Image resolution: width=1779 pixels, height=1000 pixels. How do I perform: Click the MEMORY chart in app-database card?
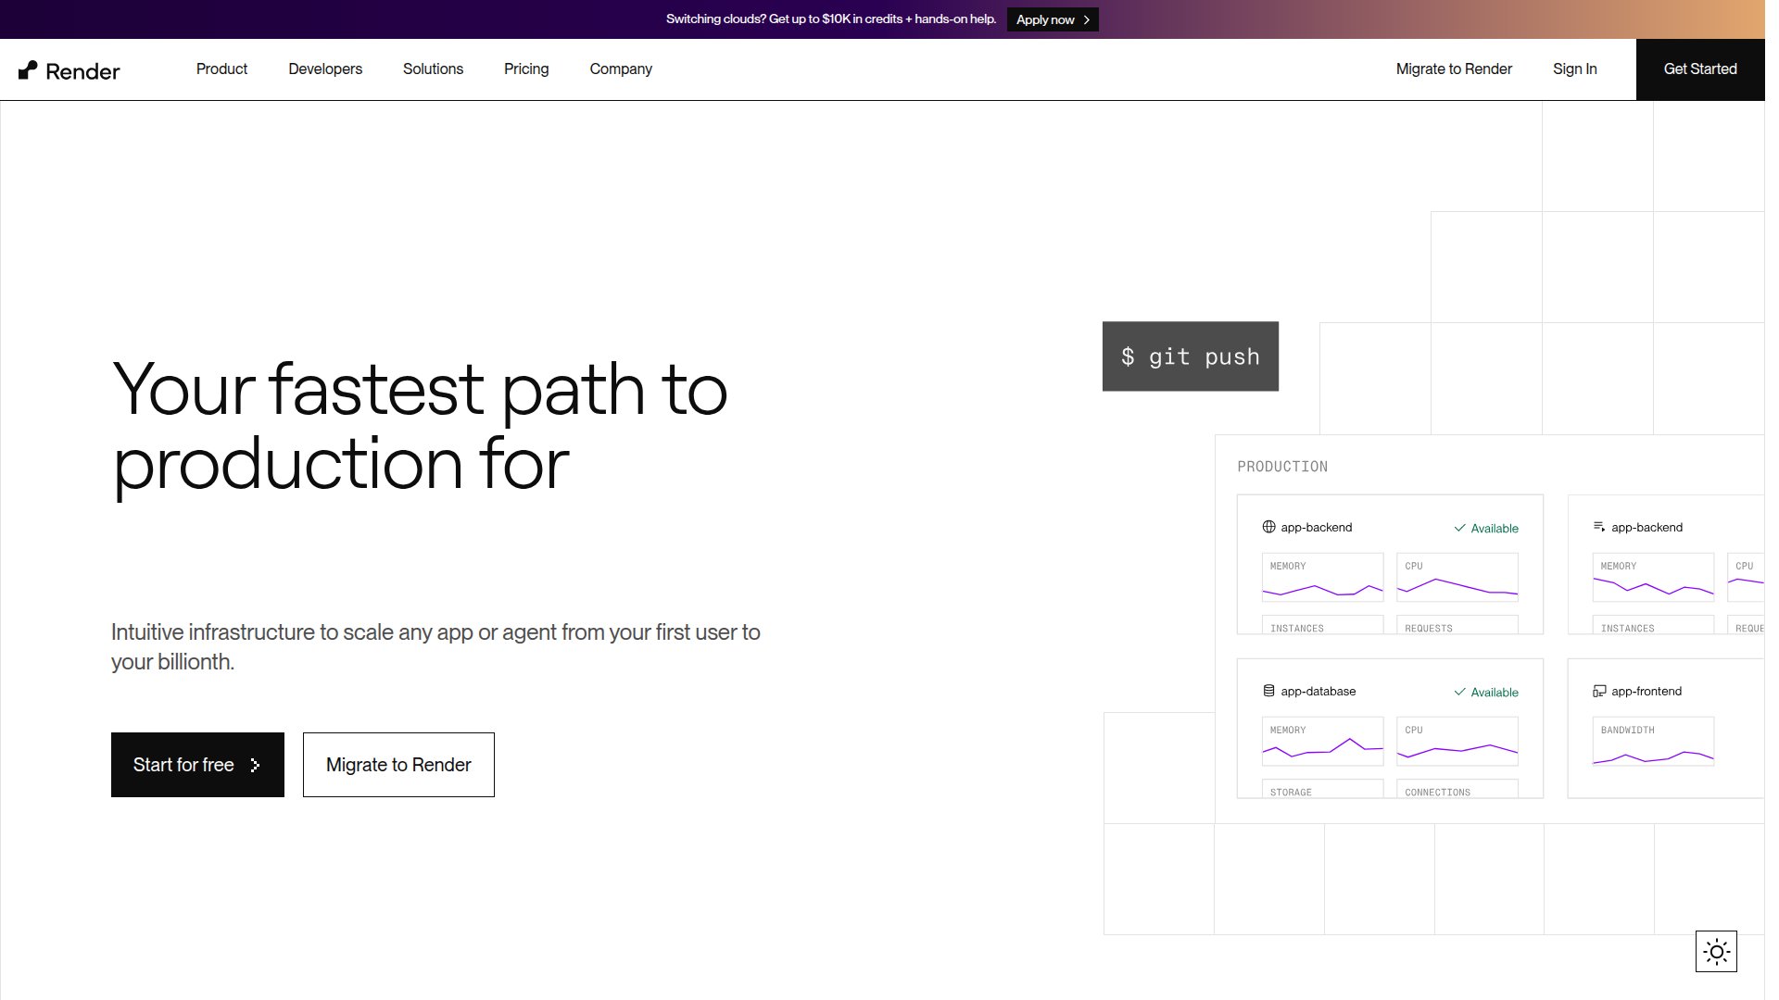point(1322,741)
